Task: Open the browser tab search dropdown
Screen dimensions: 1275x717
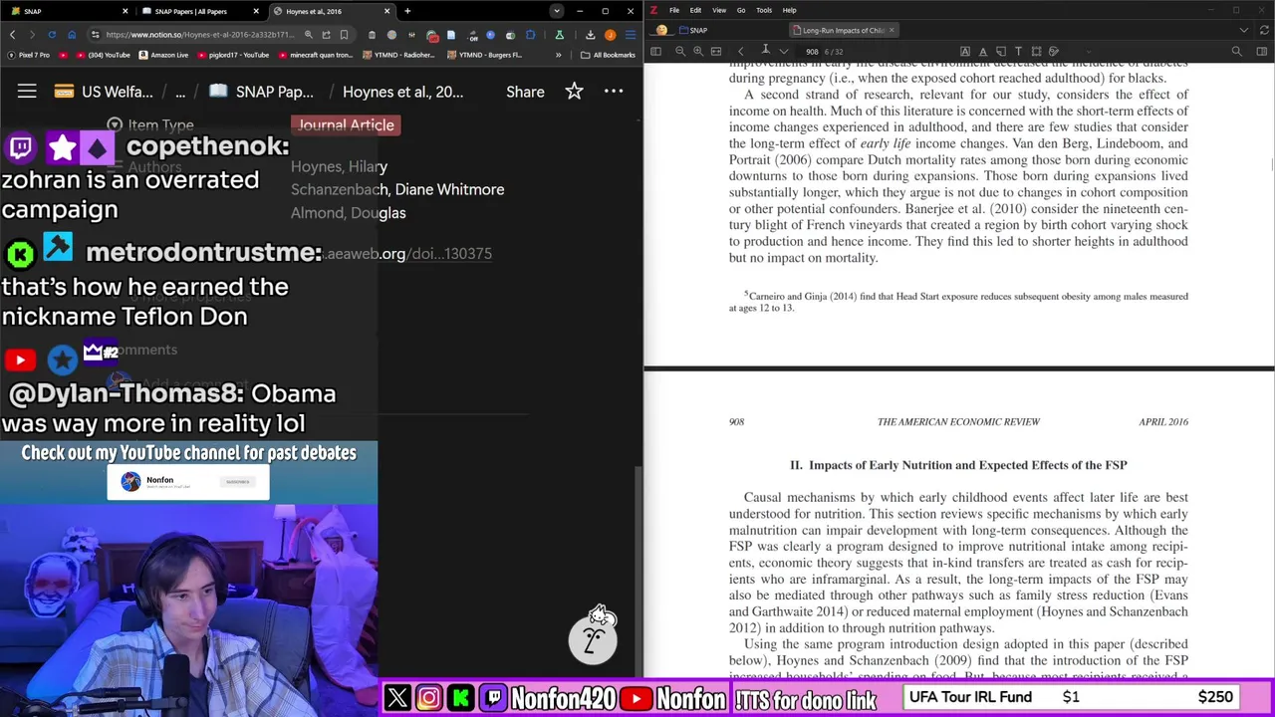Action: pos(556,11)
